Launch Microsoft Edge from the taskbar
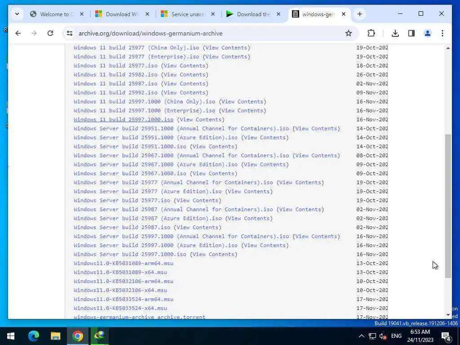Image resolution: width=460 pixels, height=345 pixels. coord(33,336)
